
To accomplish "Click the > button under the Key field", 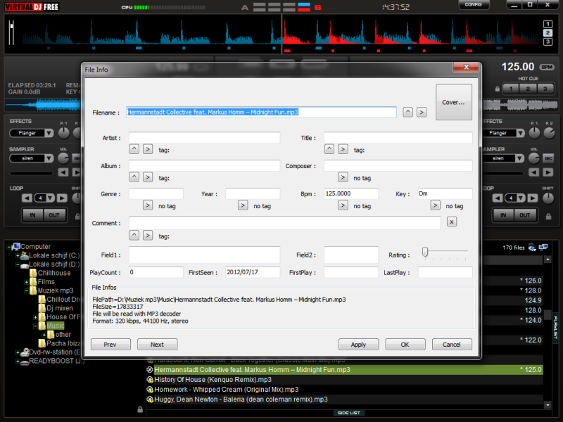I will tap(435, 205).
